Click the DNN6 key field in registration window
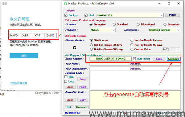This screenshot has width=185, height=117. click(51, 36)
